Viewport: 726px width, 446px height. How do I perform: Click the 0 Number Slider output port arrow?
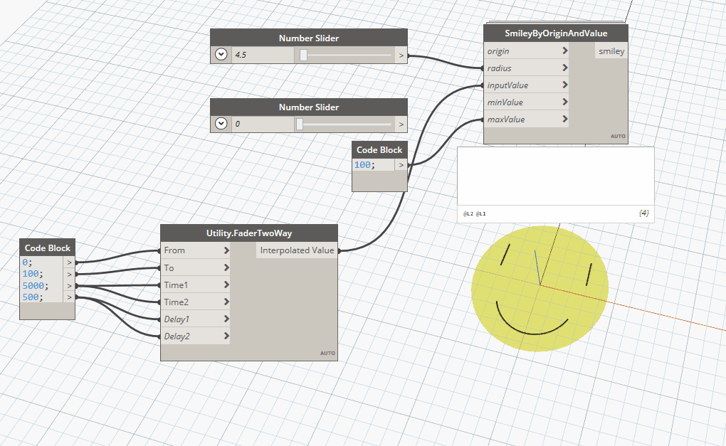click(x=401, y=124)
